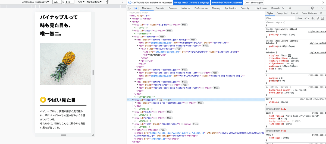The height and width of the screenshot is (144, 326).
Task: Switch to the Computed styles tab
Action: [x=282, y=13]
